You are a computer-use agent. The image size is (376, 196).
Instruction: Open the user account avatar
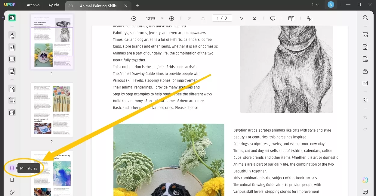click(331, 5)
